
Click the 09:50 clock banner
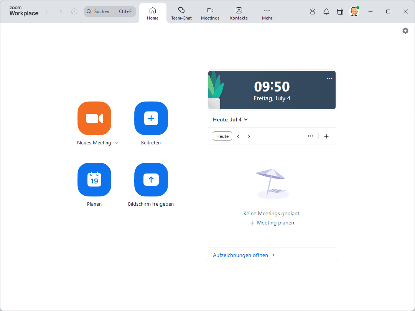tap(272, 90)
